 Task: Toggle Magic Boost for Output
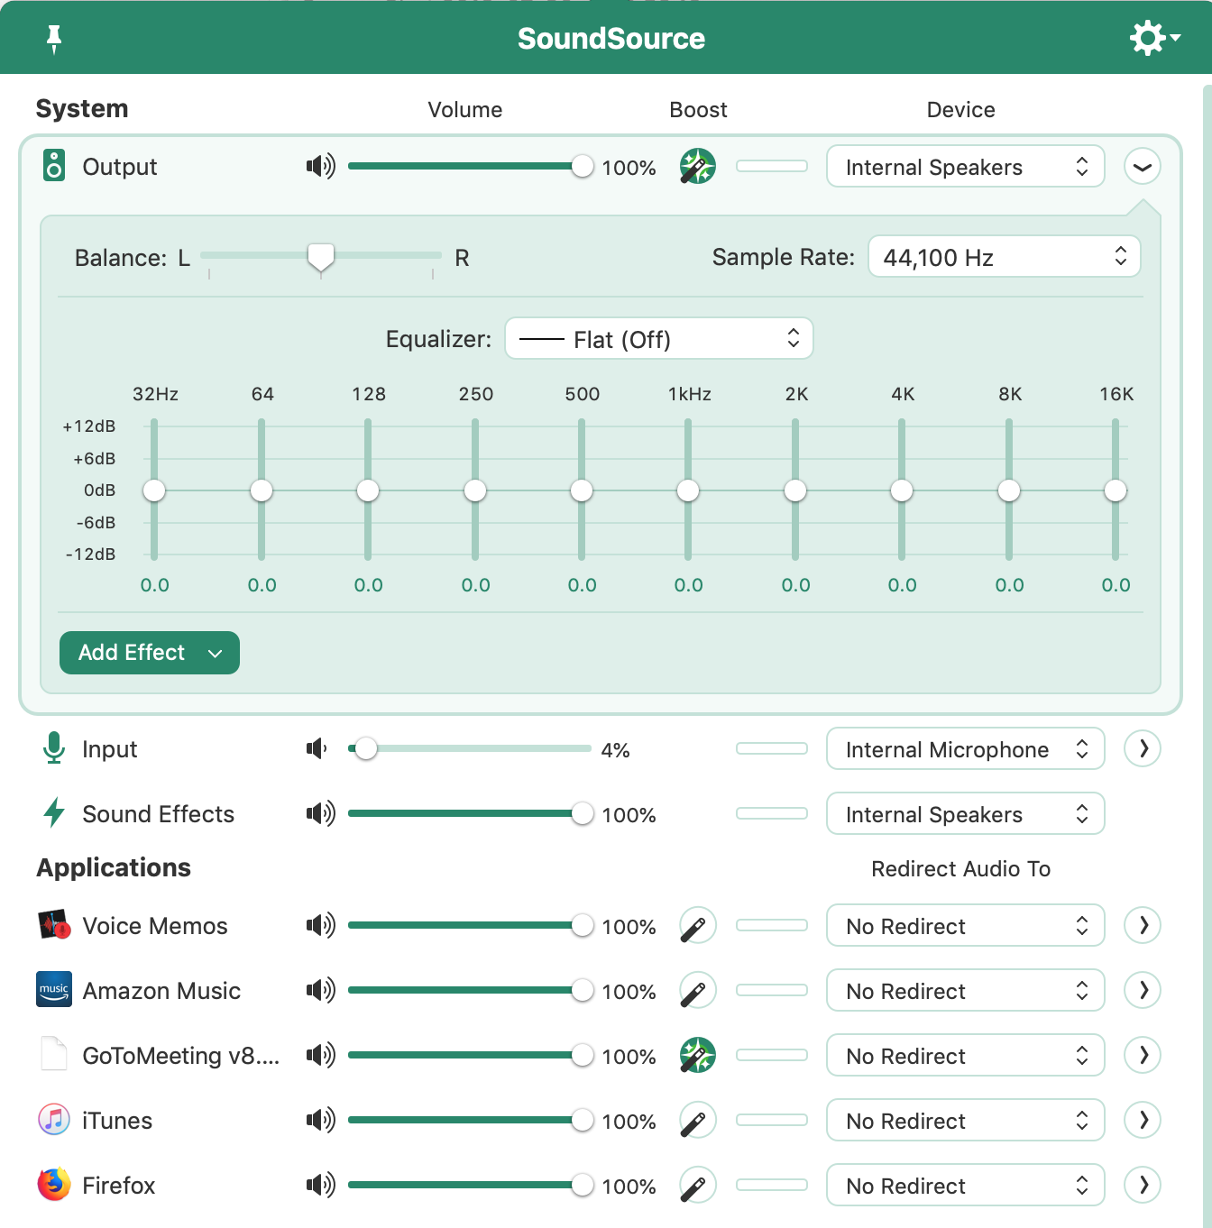tap(698, 166)
